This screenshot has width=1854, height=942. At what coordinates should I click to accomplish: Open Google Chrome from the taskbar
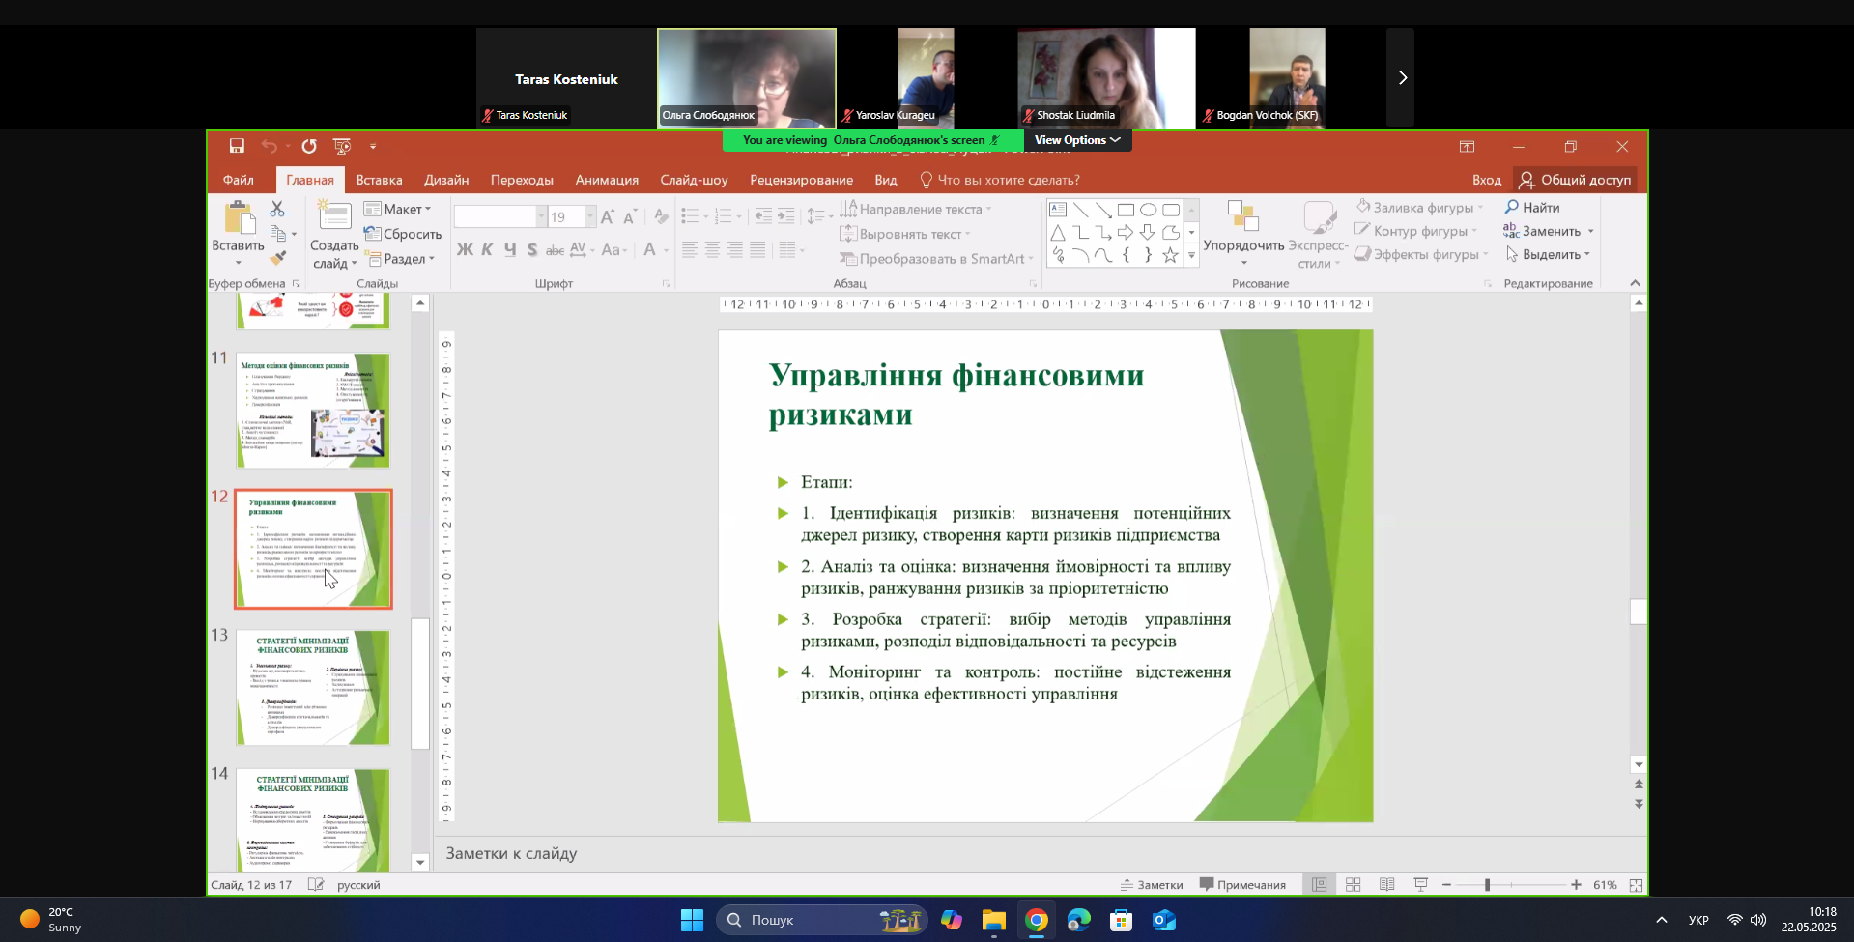tap(1036, 920)
